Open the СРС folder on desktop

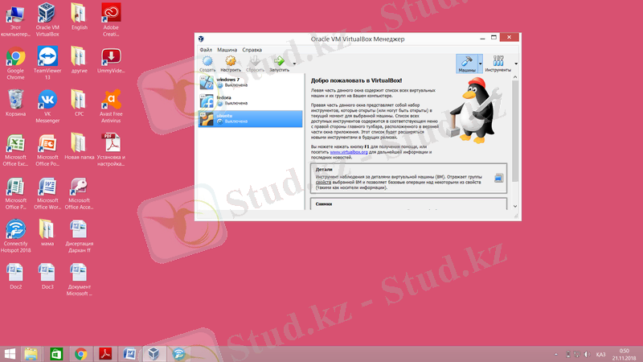click(79, 103)
